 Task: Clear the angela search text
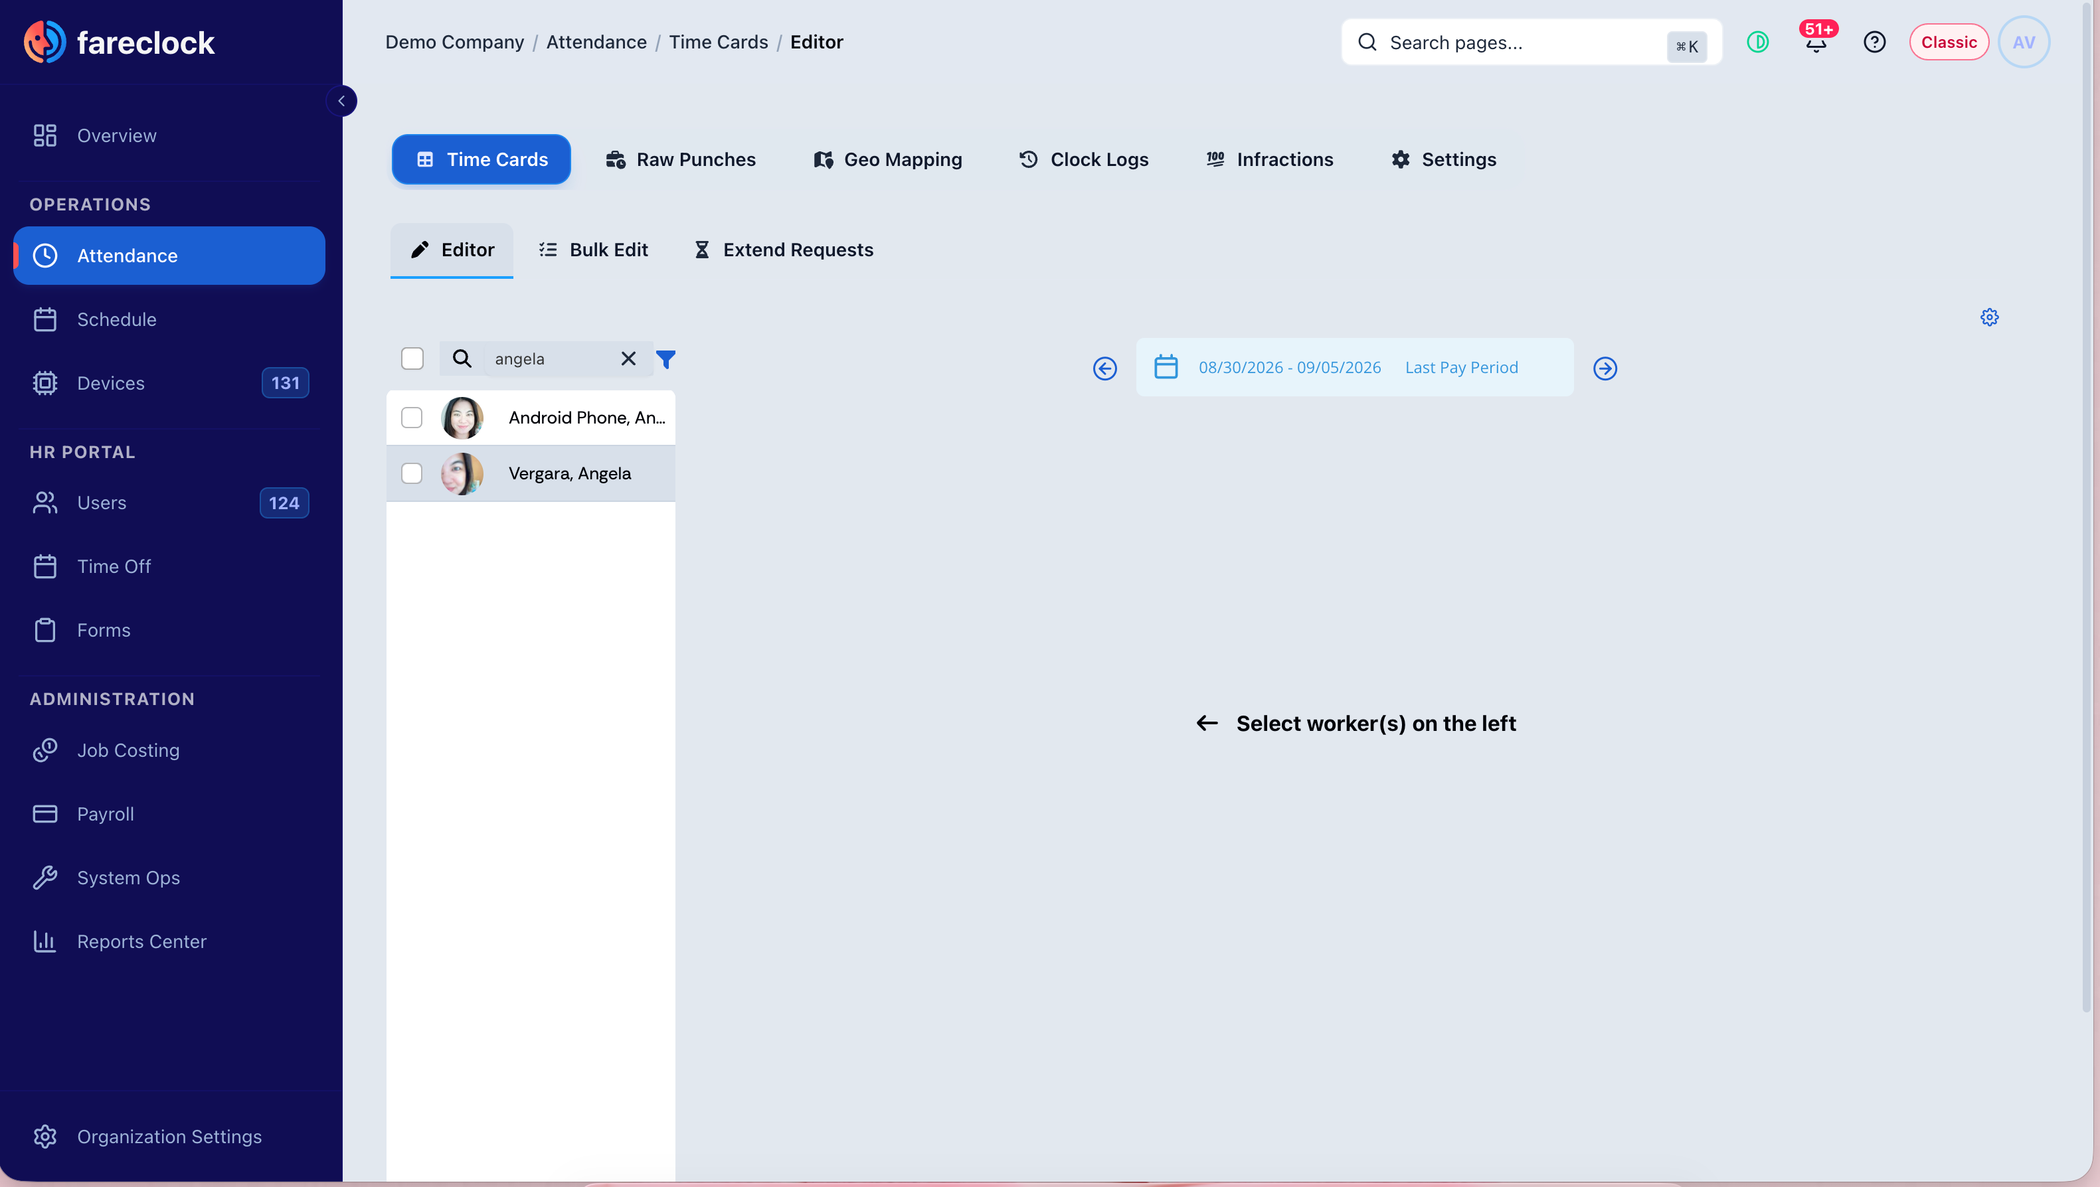pos(628,358)
